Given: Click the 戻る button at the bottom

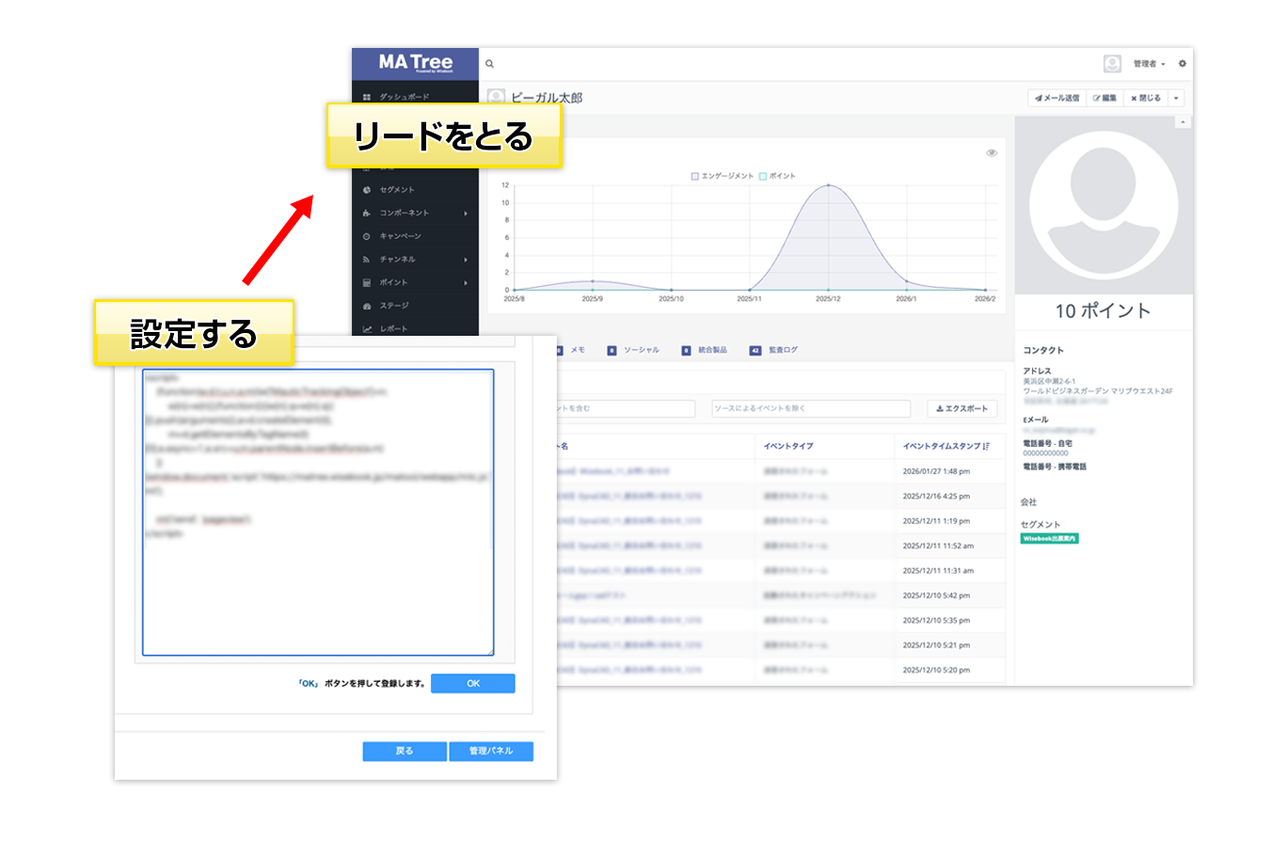Looking at the screenshot, I should coord(404,751).
